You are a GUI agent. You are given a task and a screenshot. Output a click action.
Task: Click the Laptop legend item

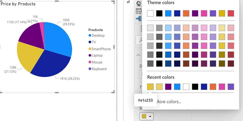tap(96, 55)
